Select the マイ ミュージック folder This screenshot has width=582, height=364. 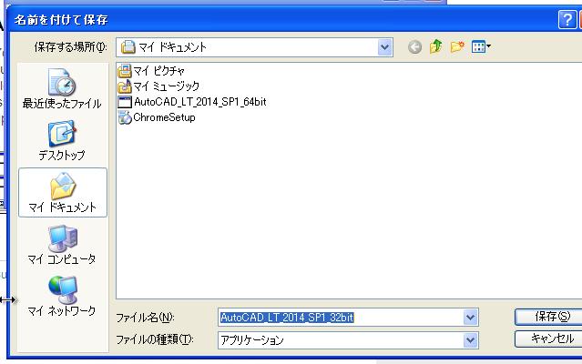pyautogui.click(x=158, y=86)
